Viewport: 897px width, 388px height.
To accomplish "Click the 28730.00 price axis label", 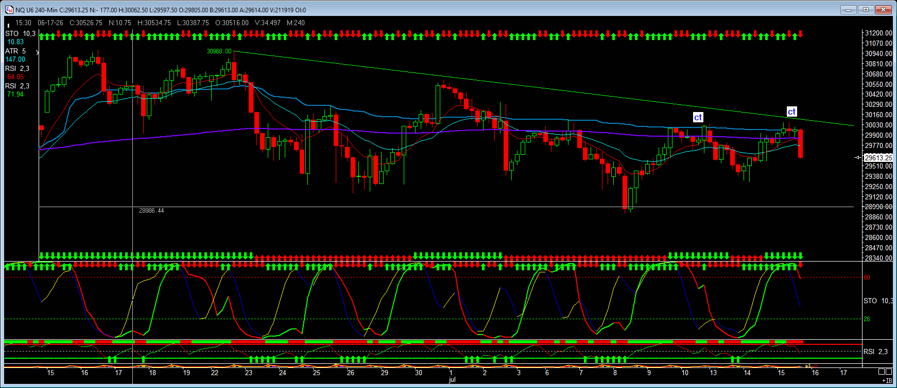I will click(x=878, y=227).
